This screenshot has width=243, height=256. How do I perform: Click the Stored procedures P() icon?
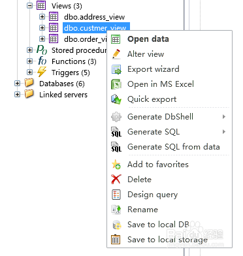click(42, 50)
